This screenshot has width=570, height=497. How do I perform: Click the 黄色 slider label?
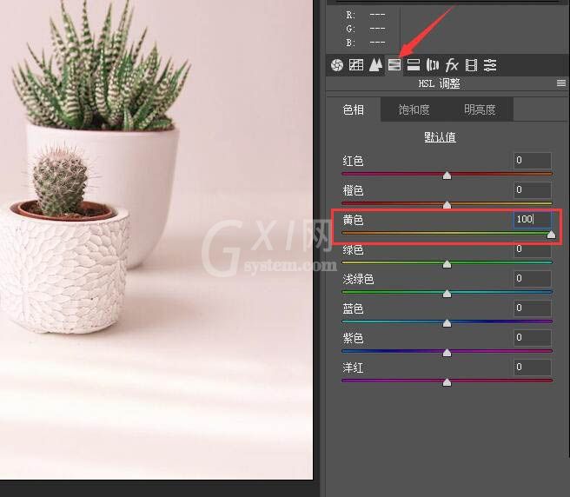click(x=353, y=220)
